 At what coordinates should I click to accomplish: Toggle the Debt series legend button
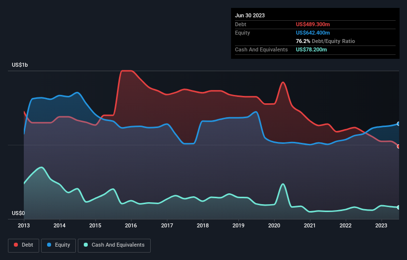(24, 245)
